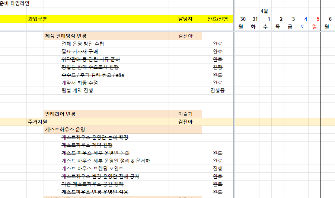This screenshot has width=335, height=198.
Task: Click the 진행중 status cell
Action: click(x=217, y=91)
